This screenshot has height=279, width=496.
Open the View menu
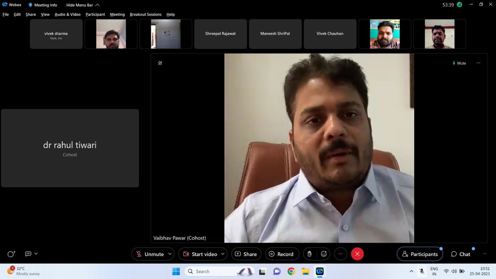tap(45, 14)
